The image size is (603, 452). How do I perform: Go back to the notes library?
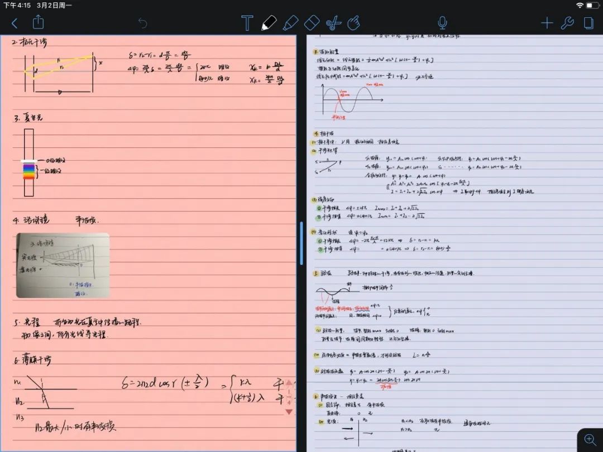click(15, 23)
